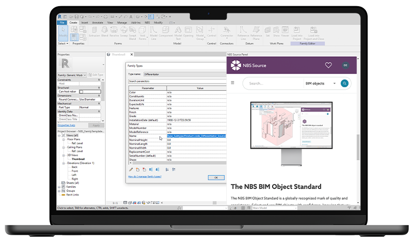This screenshot has width=413, height=243.
Task: Click the Load into Project icon
Action: [297, 34]
